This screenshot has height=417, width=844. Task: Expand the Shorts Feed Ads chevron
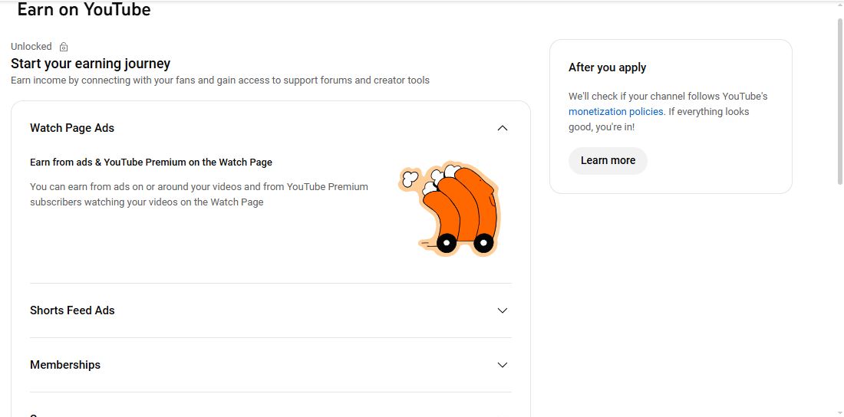[x=503, y=310]
